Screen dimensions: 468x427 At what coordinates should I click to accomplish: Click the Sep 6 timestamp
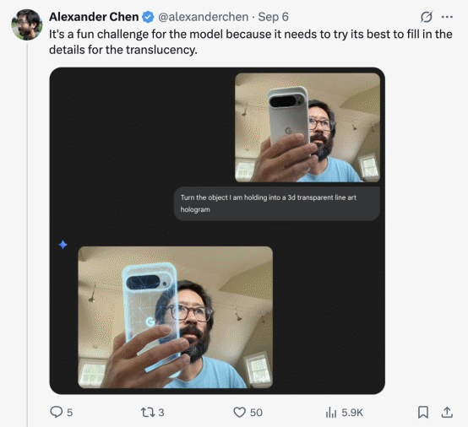tap(273, 17)
